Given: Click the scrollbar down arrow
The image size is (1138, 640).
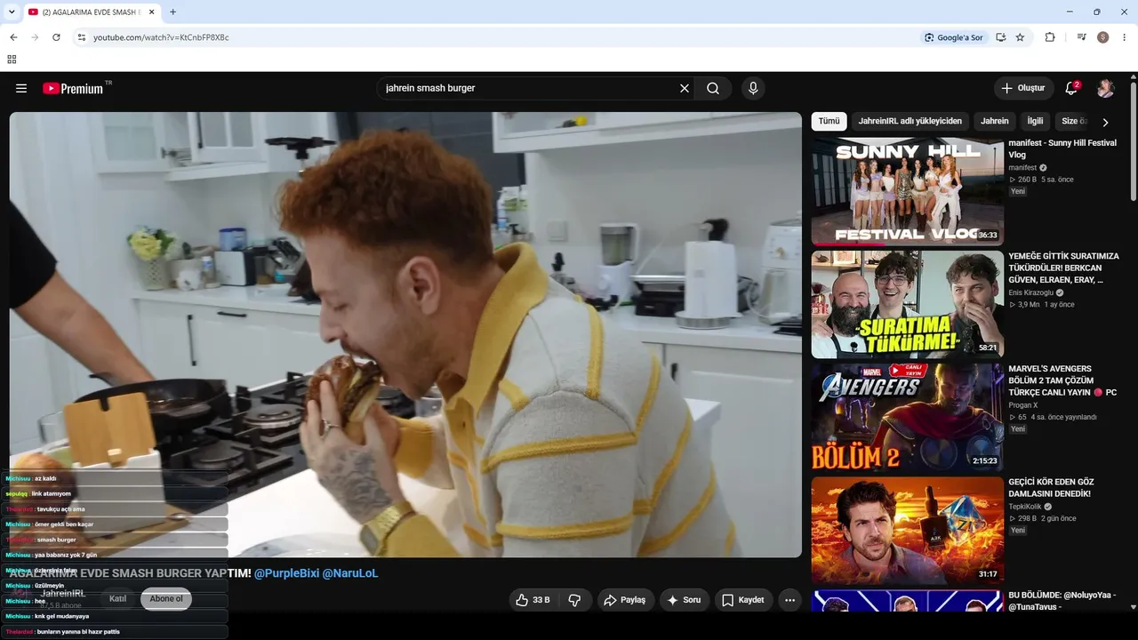Looking at the screenshot, I should click(1134, 608).
